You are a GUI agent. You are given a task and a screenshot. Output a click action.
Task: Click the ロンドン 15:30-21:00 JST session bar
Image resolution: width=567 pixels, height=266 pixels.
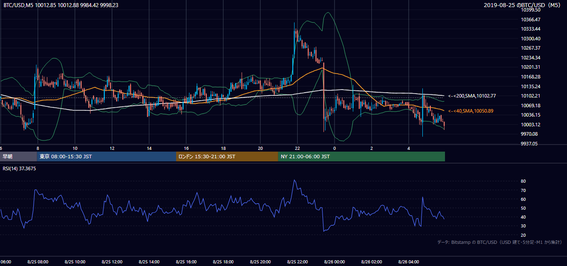(227, 156)
